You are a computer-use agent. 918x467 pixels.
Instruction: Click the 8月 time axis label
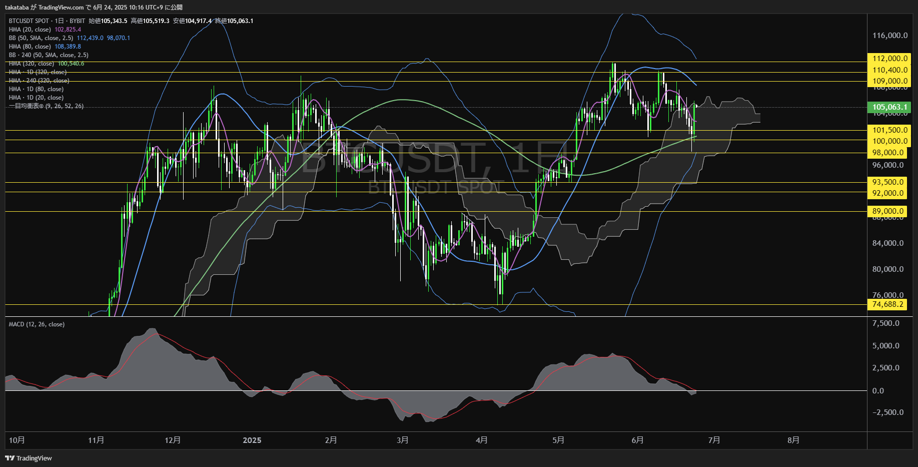[x=793, y=440]
